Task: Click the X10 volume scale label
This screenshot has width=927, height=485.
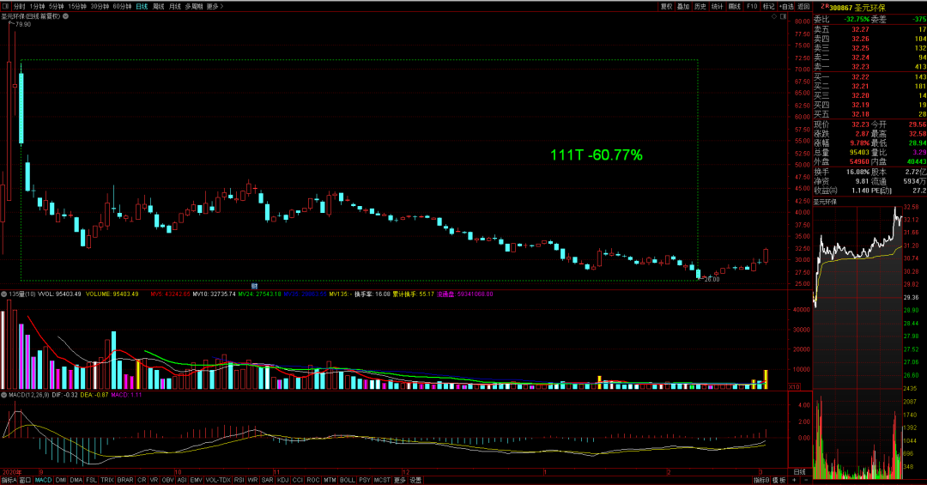Action: pyautogui.click(x=795, y=386)
